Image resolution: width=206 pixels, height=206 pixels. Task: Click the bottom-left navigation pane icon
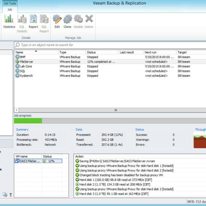(5, 194)
